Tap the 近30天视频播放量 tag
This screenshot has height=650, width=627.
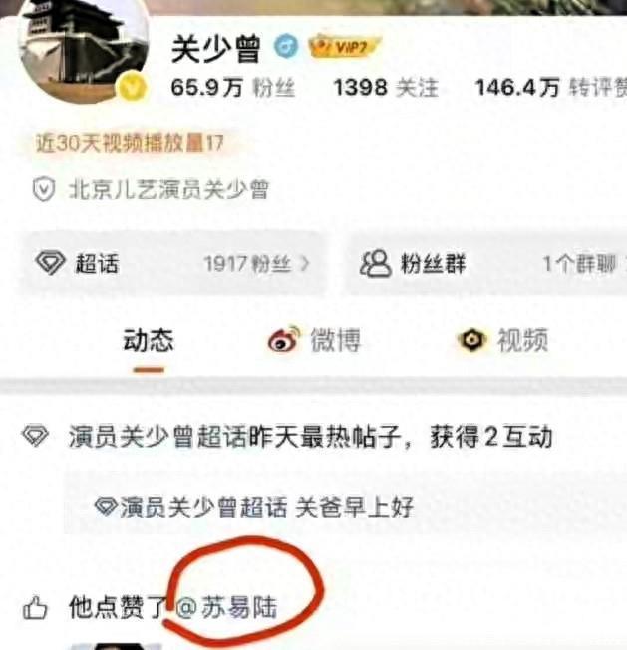(x=130, y=143)
